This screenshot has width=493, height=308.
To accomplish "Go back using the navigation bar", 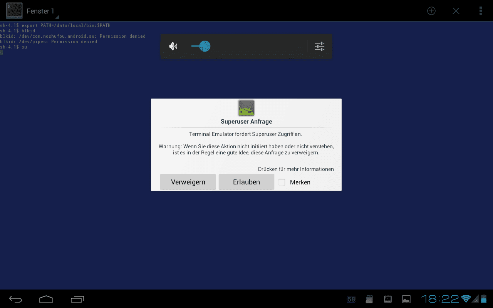I will [15, 299].
